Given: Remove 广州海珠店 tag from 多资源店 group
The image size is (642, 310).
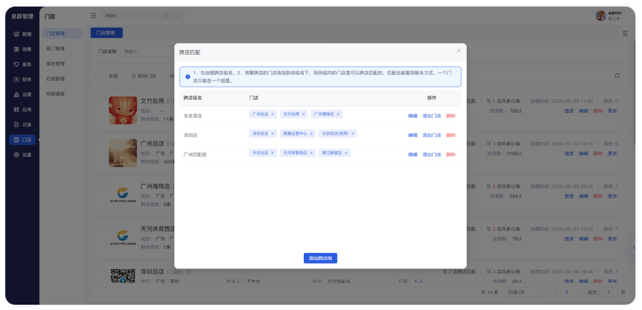Looking at the screenshot, I should (x=338, y=114).
